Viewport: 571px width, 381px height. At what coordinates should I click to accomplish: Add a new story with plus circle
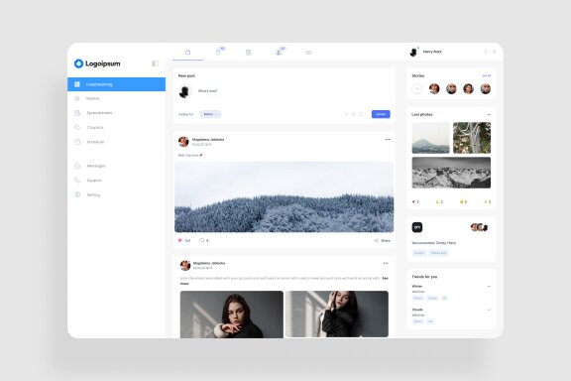[417, 89]
